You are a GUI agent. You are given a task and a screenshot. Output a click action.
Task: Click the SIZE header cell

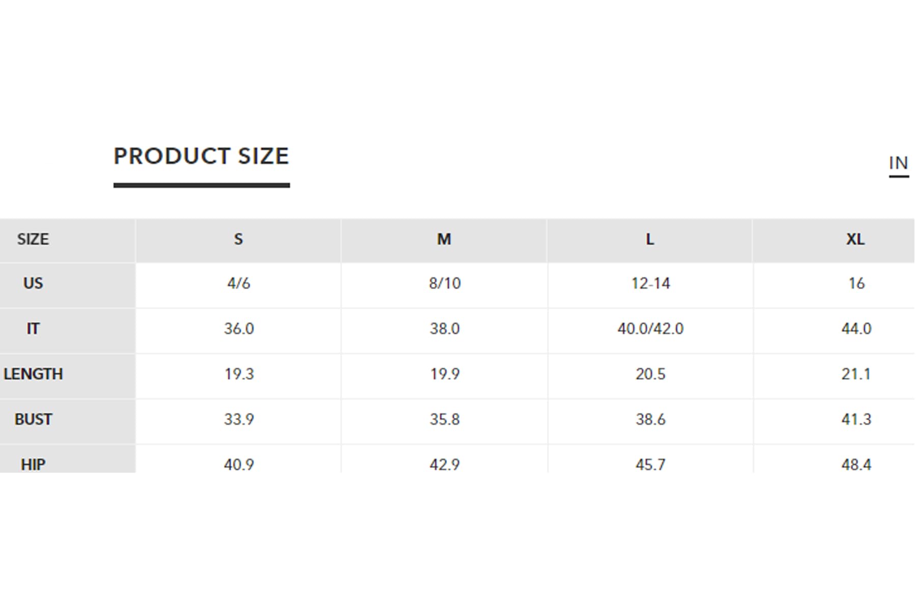pyautogui.click(x=68, y=239)
